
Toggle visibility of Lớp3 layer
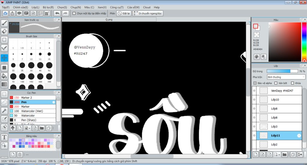[254, 126]
